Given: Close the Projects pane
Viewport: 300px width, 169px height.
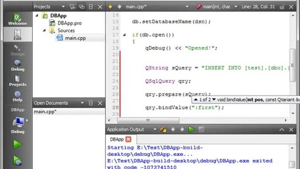Looking at the screenshot, I should pyautogui.click(x=100, y=7).
